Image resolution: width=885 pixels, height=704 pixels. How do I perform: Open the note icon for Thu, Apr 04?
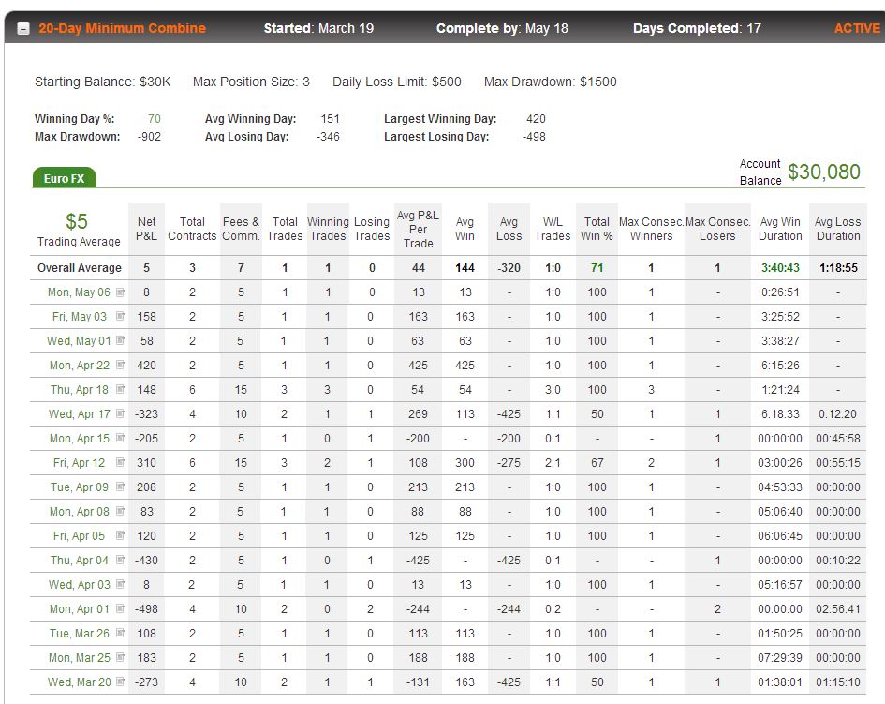(x=120, y=560)
